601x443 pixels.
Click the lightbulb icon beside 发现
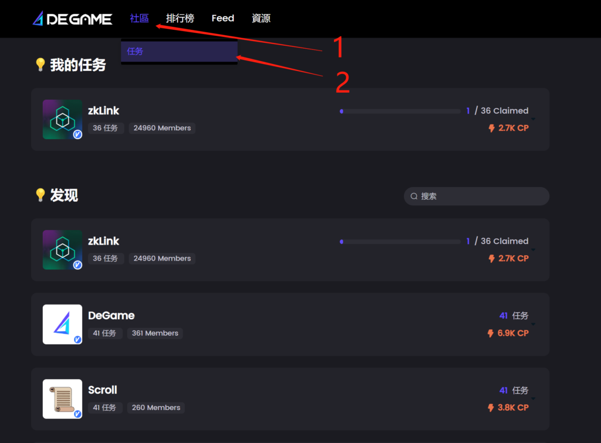[x=40, y=195]
